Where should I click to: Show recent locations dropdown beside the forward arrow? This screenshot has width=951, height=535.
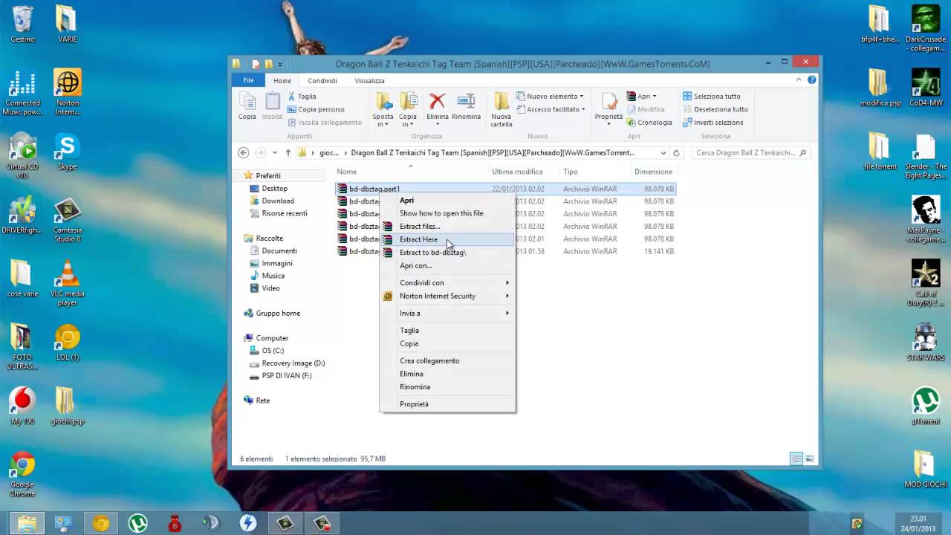pyautogui.click(x=274, y=153)
